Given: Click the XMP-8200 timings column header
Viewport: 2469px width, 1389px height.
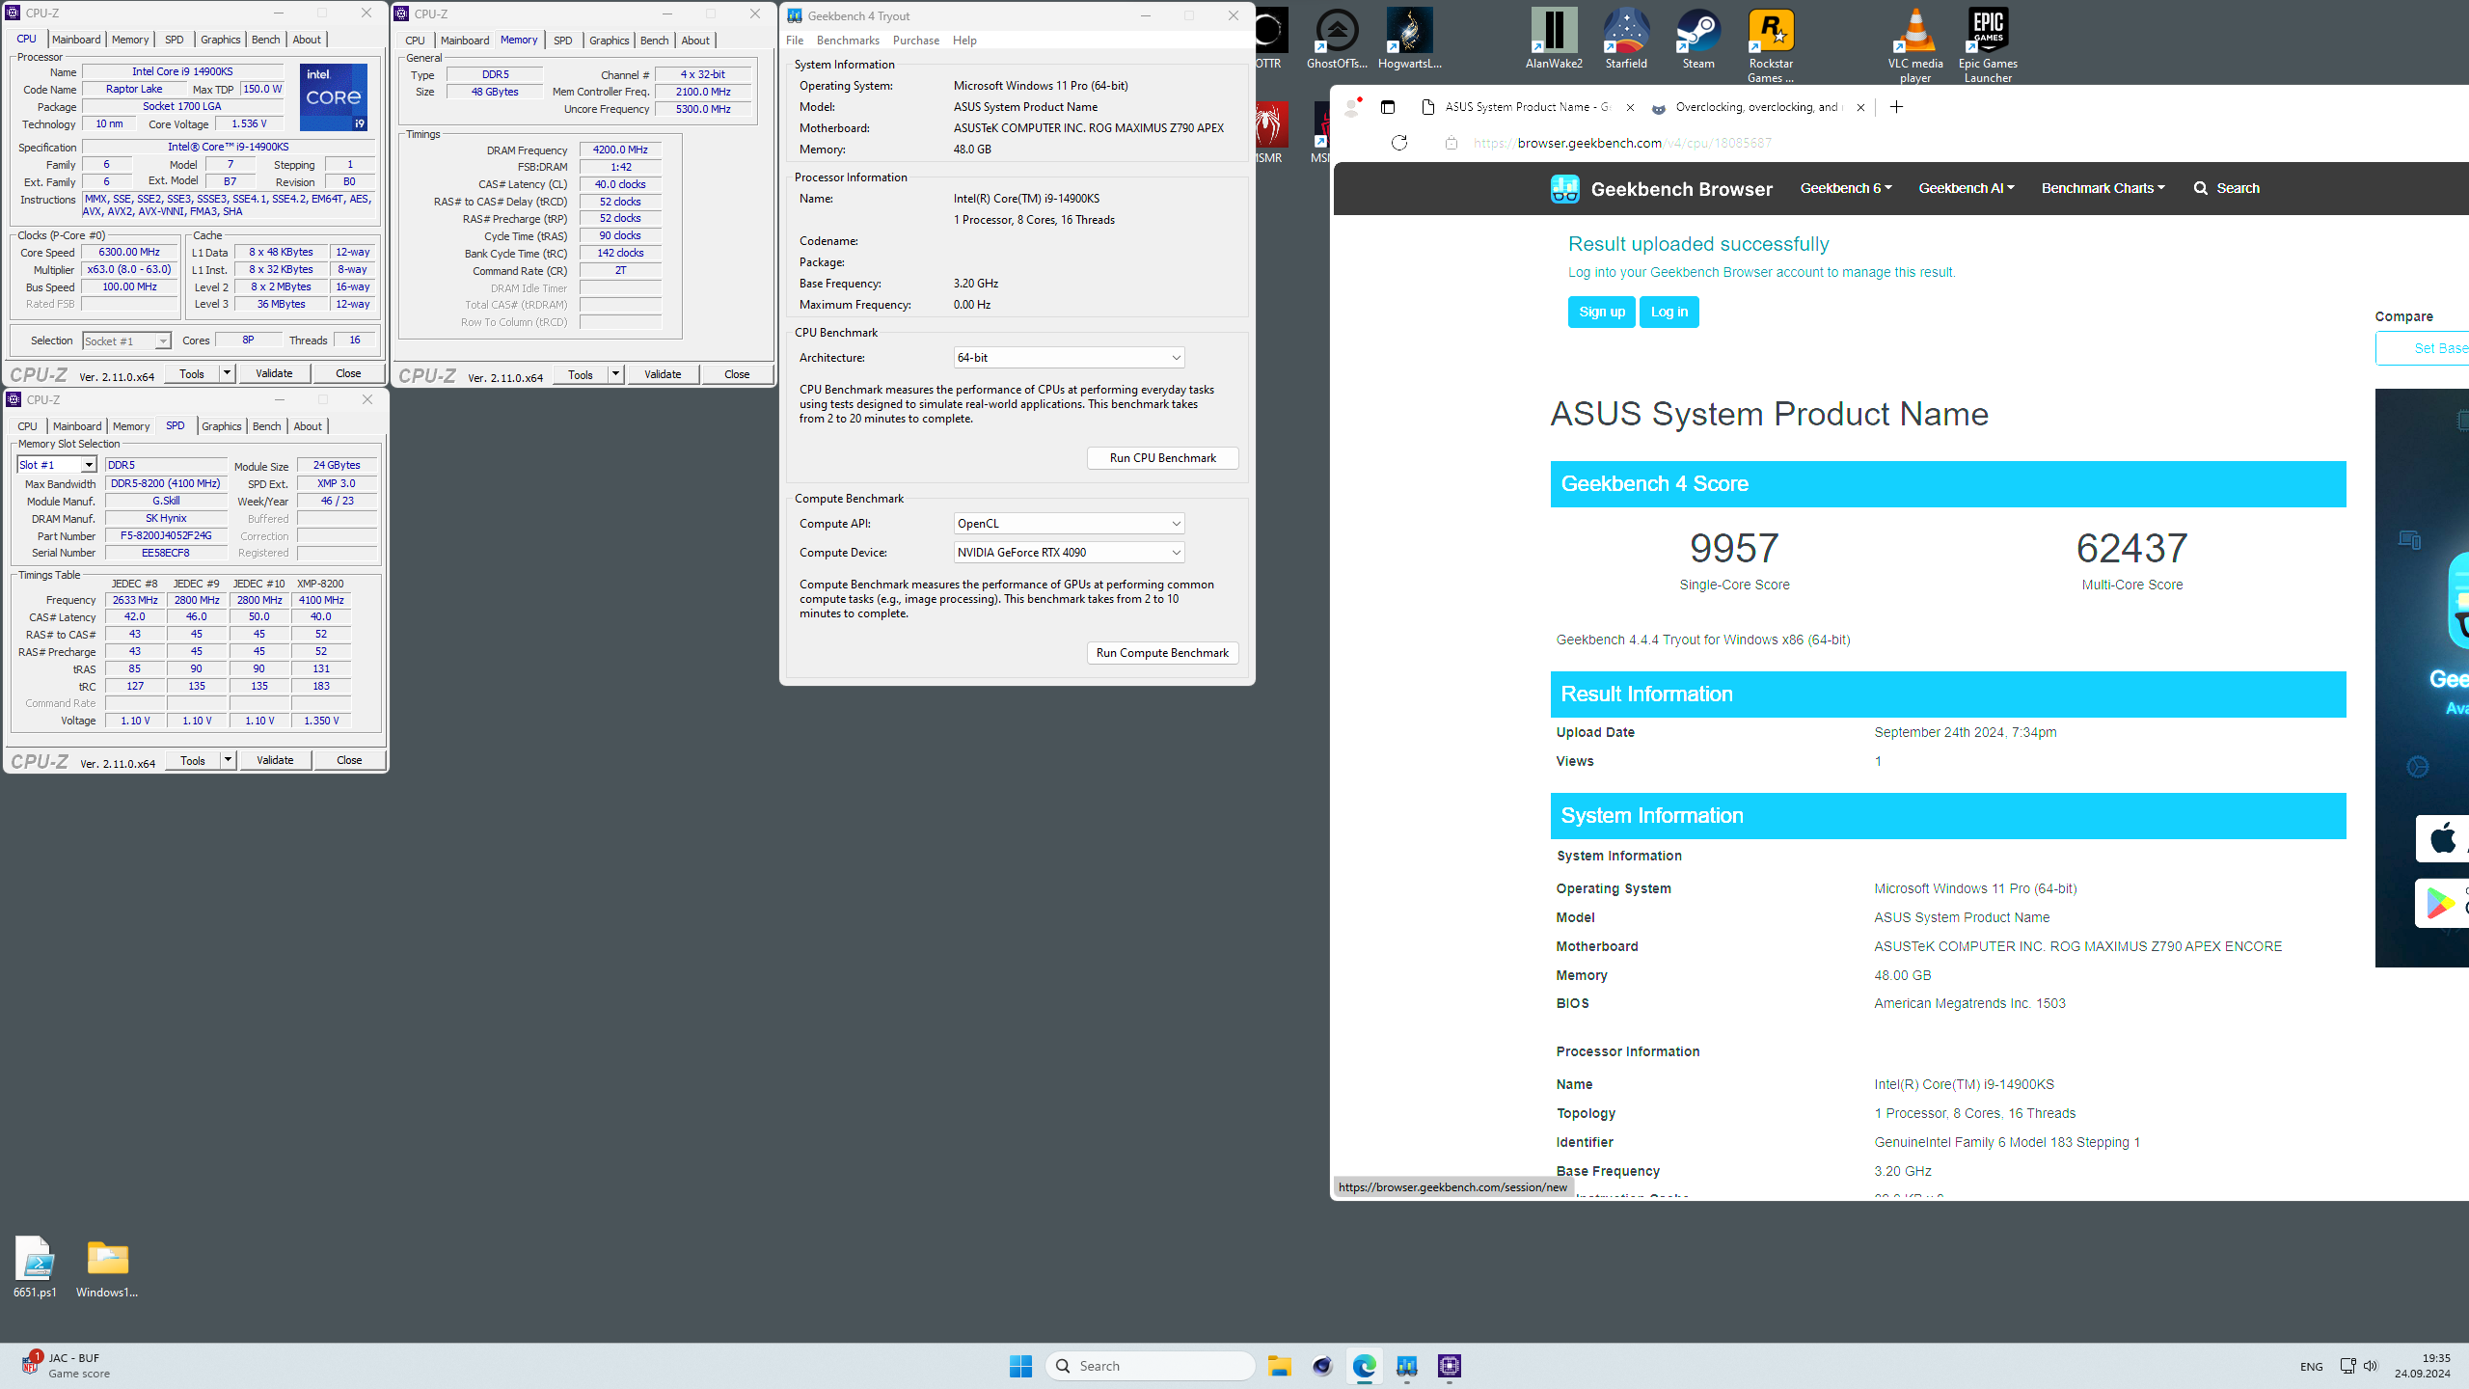Looking at the screenshot, I should click(x=320, y=584).
